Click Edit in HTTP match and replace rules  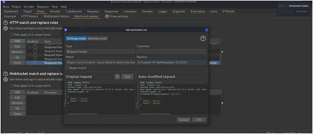pyautogui.click(x=17, y=46)
